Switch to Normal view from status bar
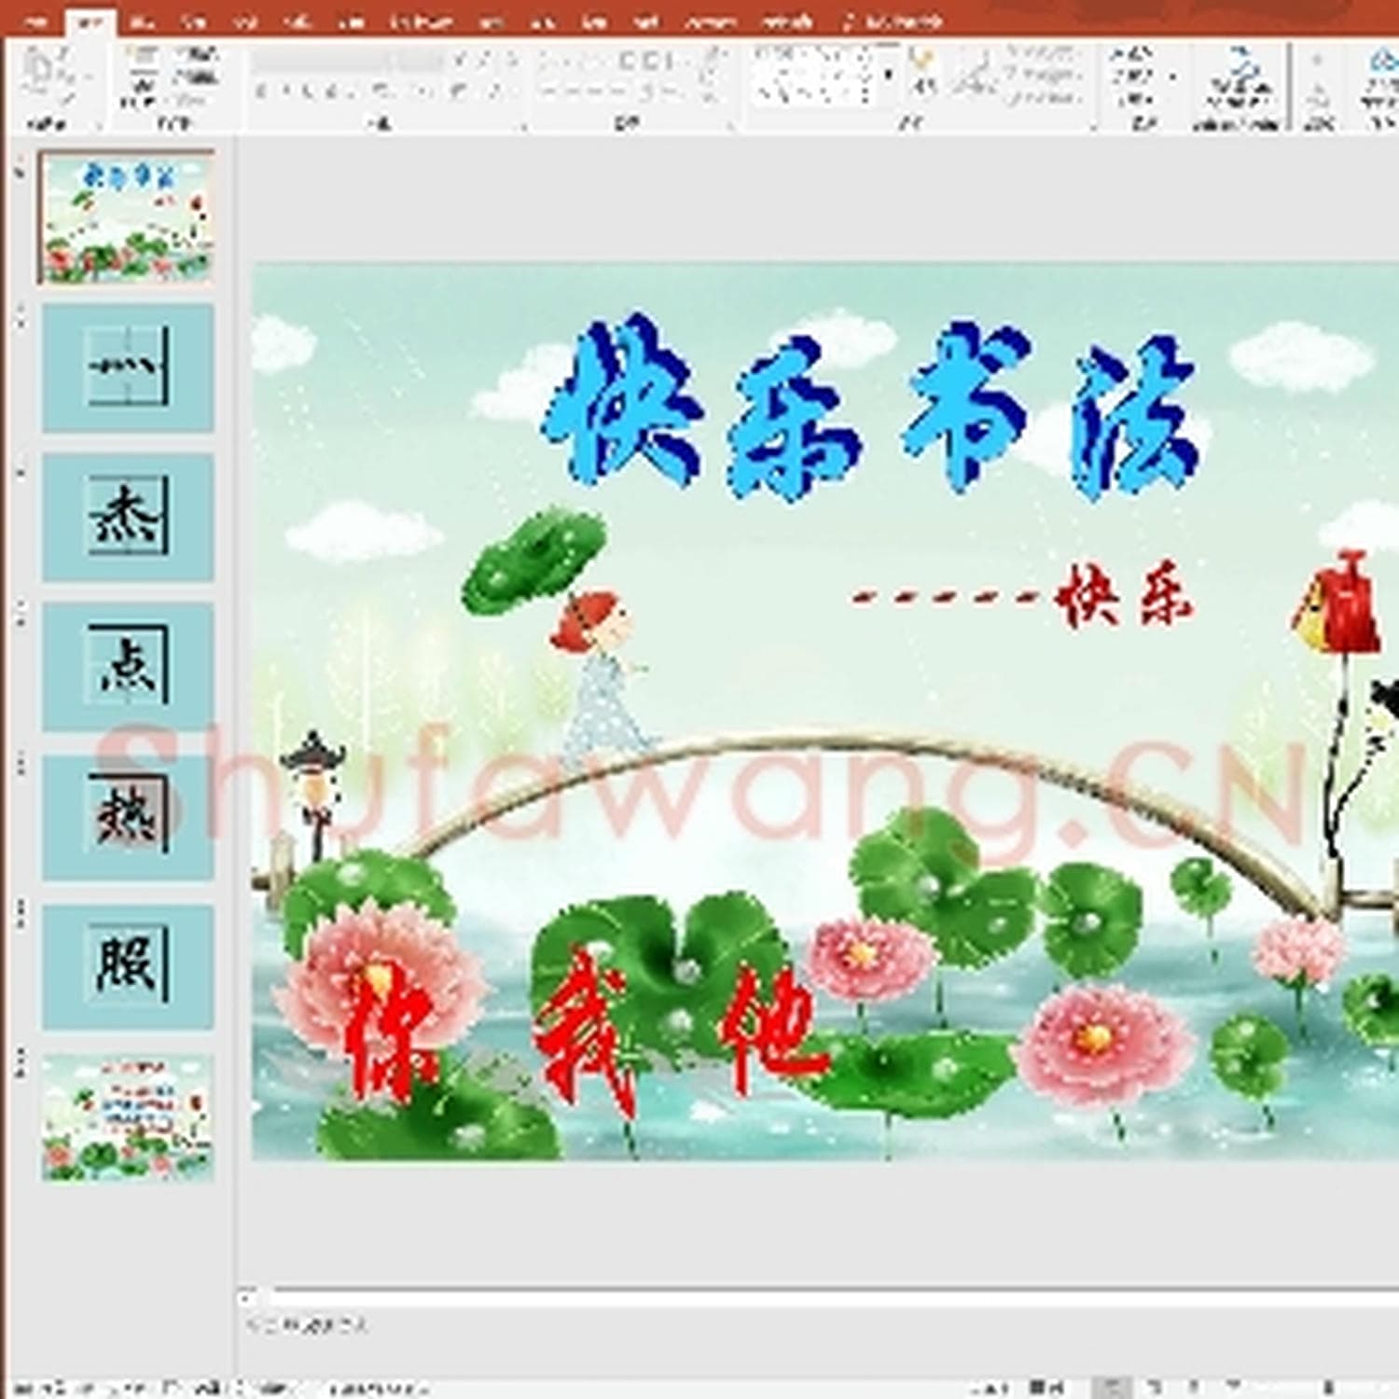The image size is (1399, 1399). click(x=1113, y=1388)
